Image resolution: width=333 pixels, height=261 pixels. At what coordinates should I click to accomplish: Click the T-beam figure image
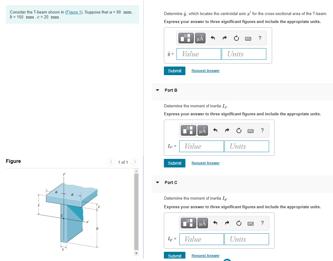click(x=68, y=212)
